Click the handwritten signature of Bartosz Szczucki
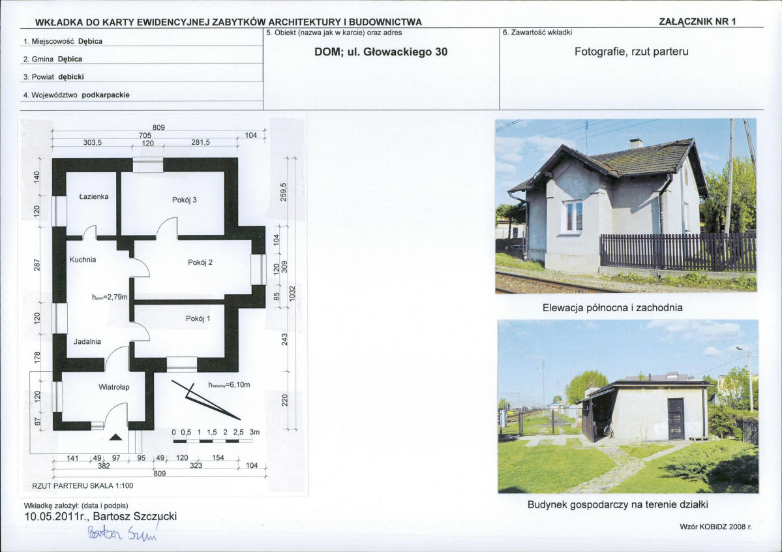This screenshot has width=782, height=552. 123,532
